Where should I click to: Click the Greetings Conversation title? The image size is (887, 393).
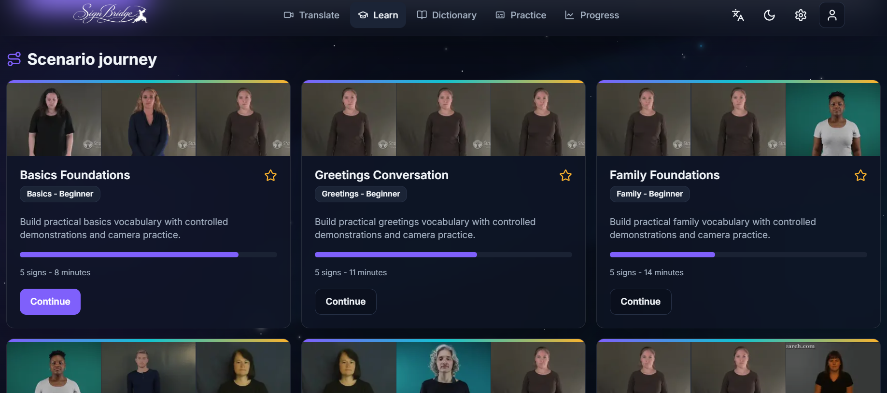[x=381, y=175]
